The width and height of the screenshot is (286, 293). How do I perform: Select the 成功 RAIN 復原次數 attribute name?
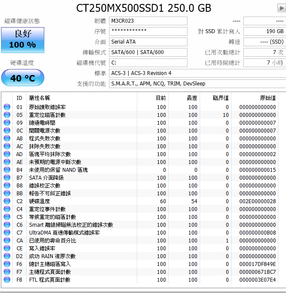tap(52, 256)
